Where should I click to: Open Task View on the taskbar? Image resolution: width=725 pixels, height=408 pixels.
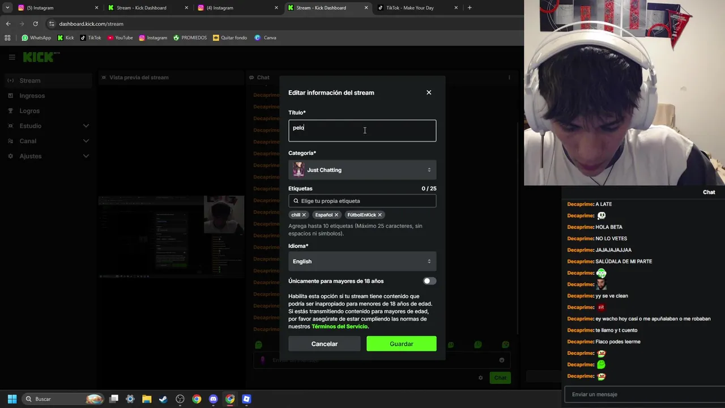pyautogui.click(x=114, y=399)
